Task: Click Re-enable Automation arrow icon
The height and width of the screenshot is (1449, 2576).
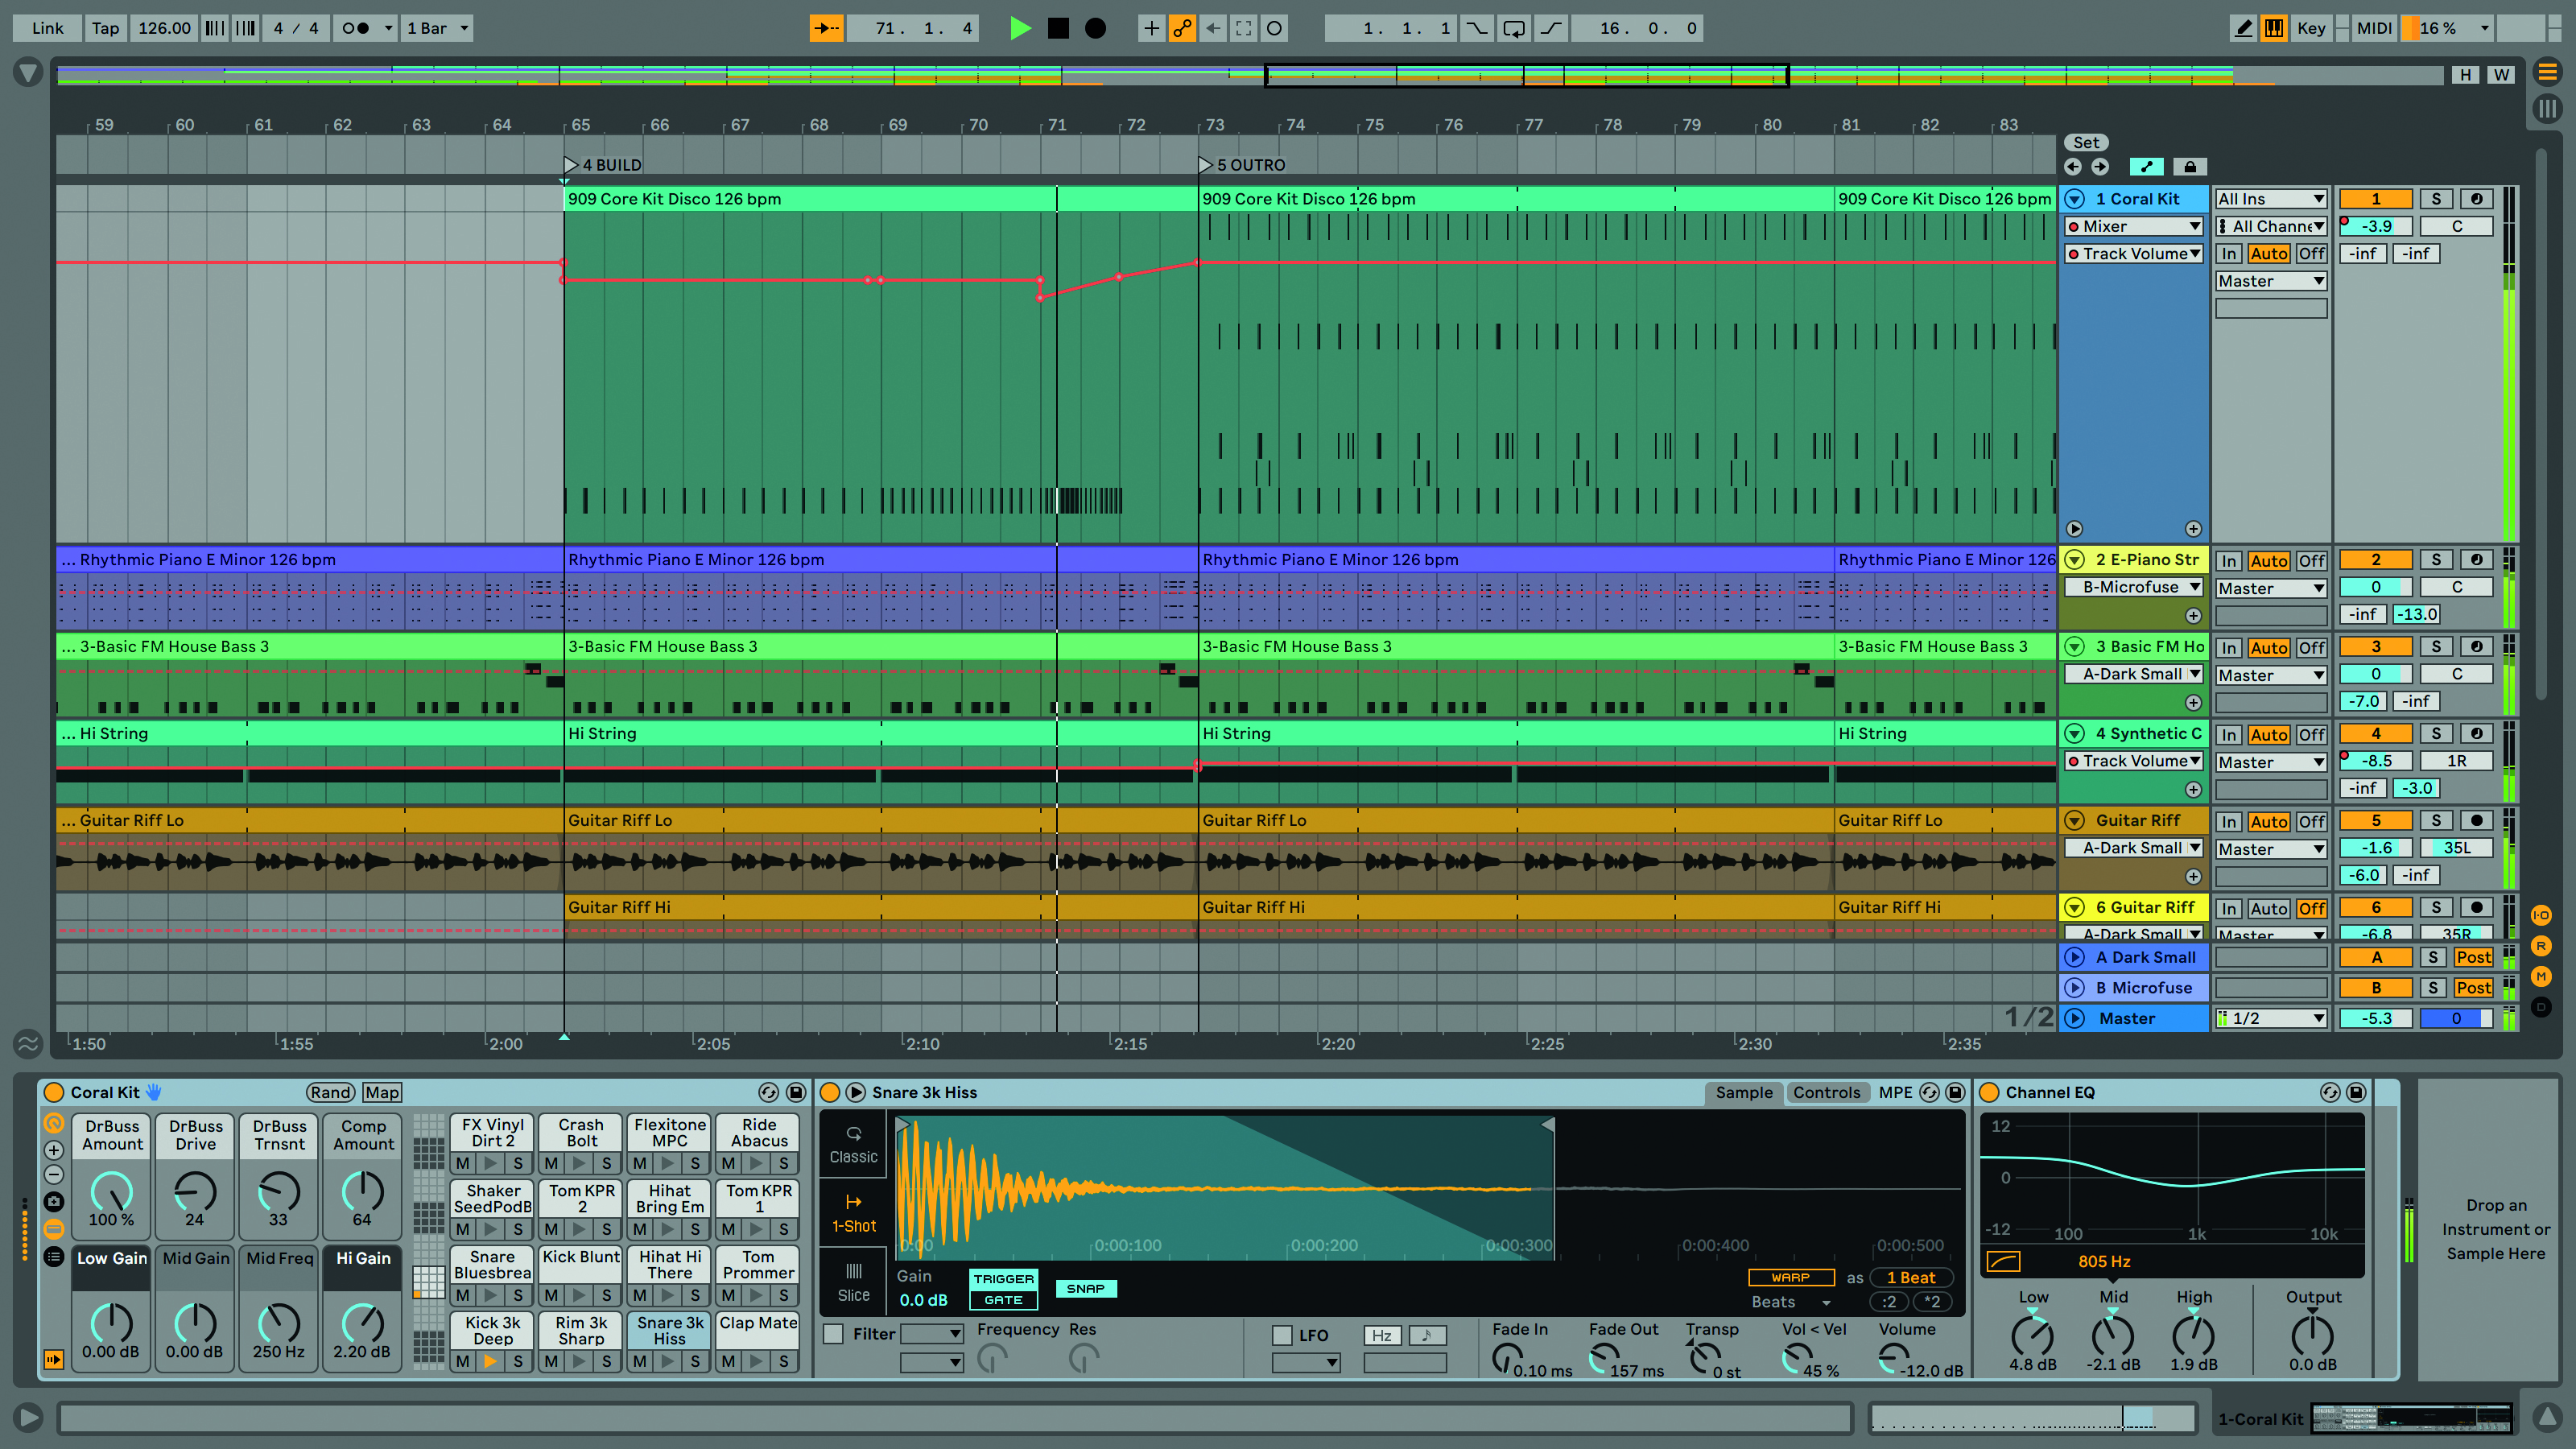Action: (1213, 28)
